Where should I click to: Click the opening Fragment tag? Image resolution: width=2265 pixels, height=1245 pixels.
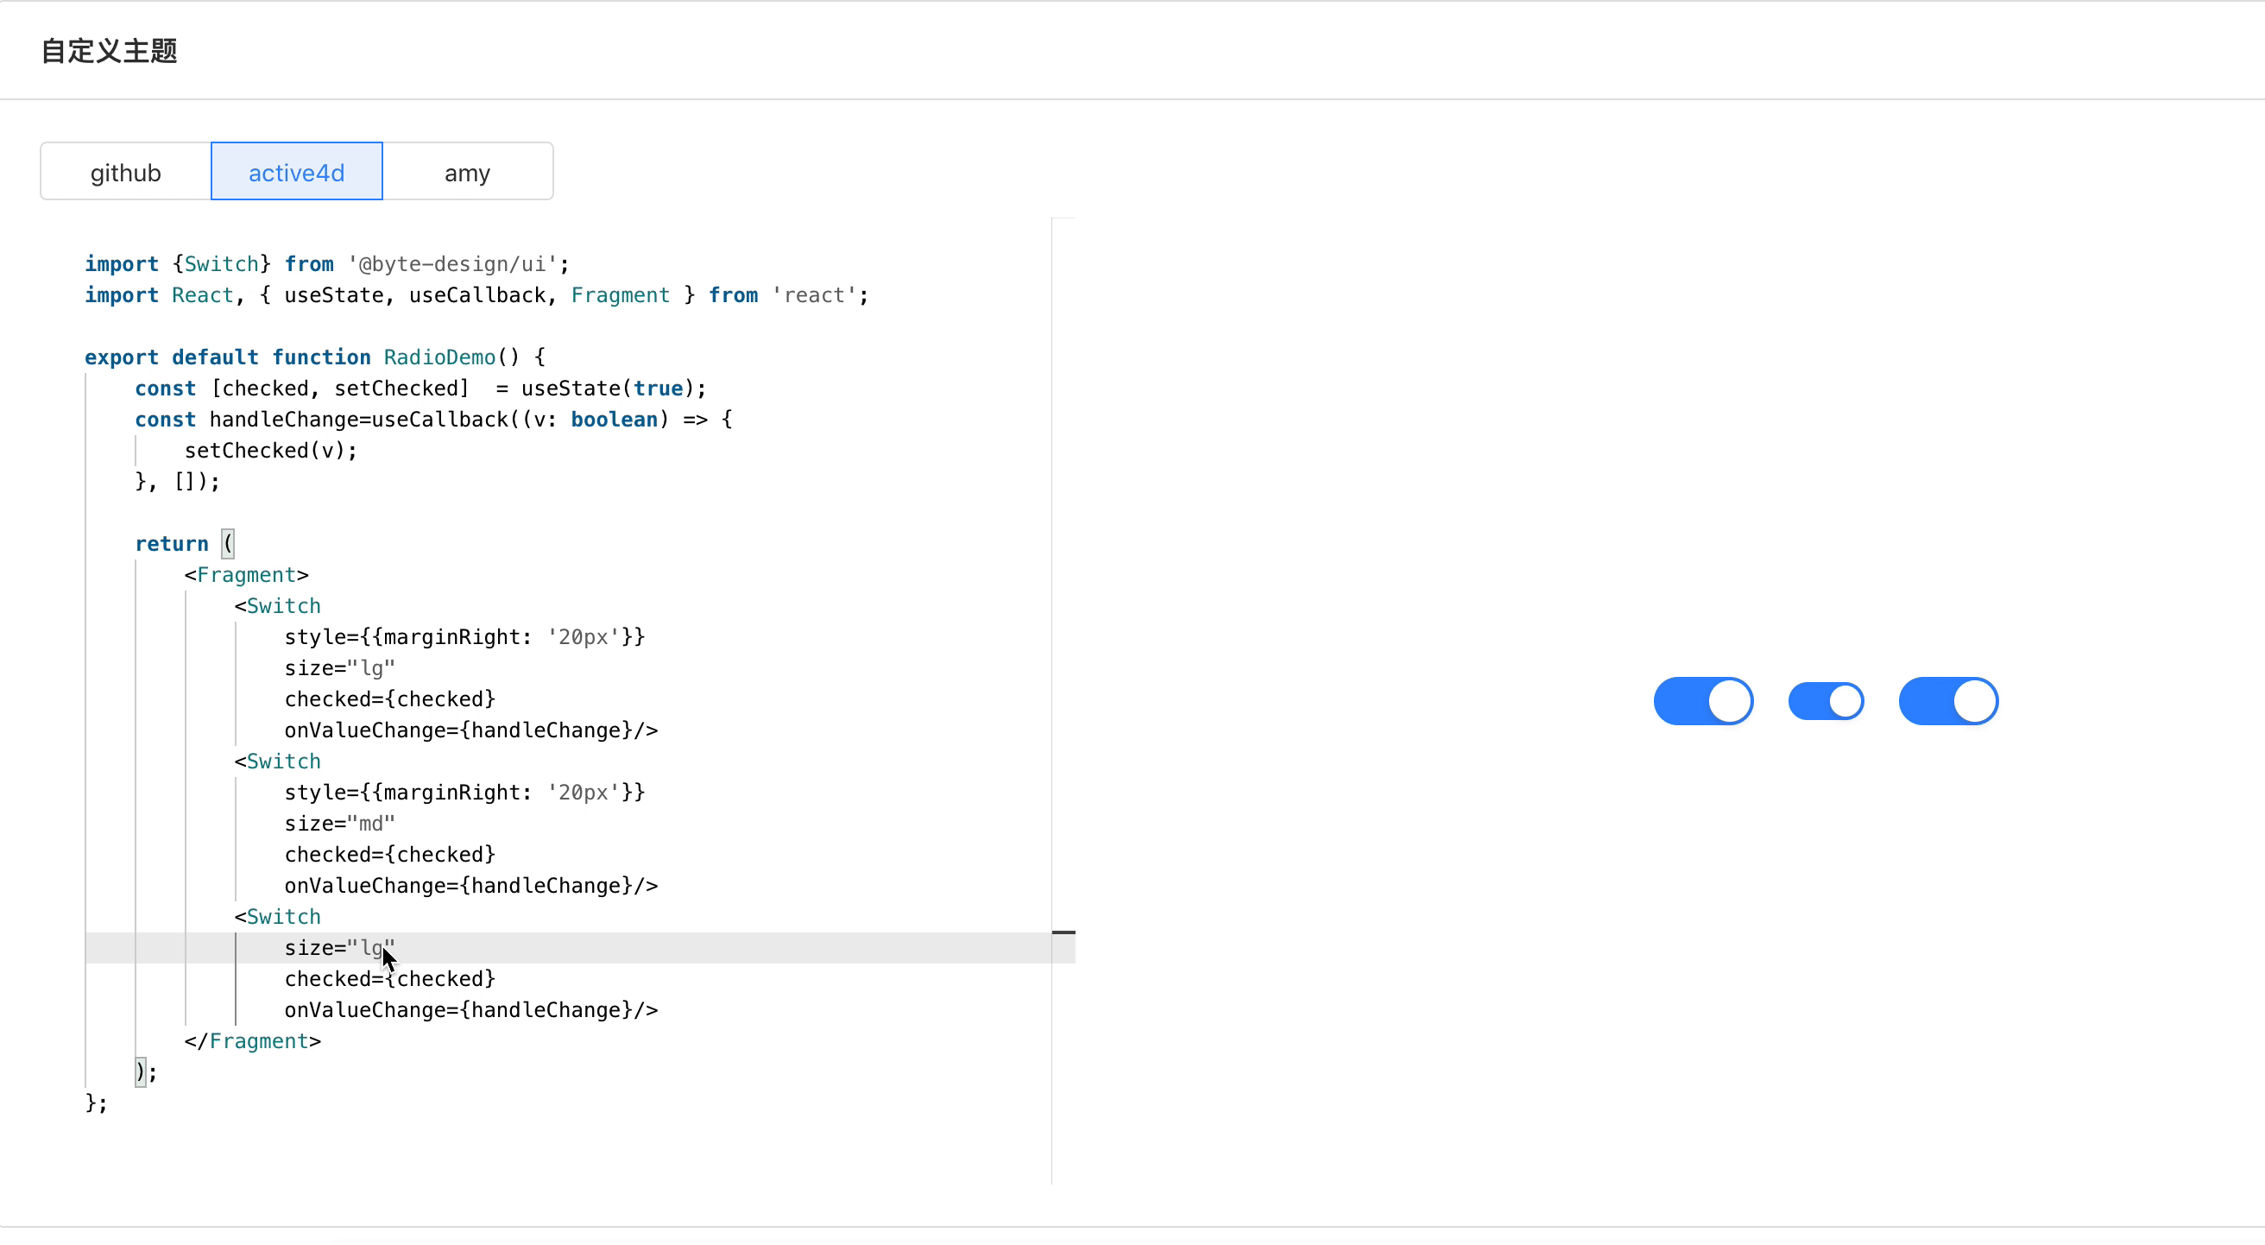tap(246, 575)
